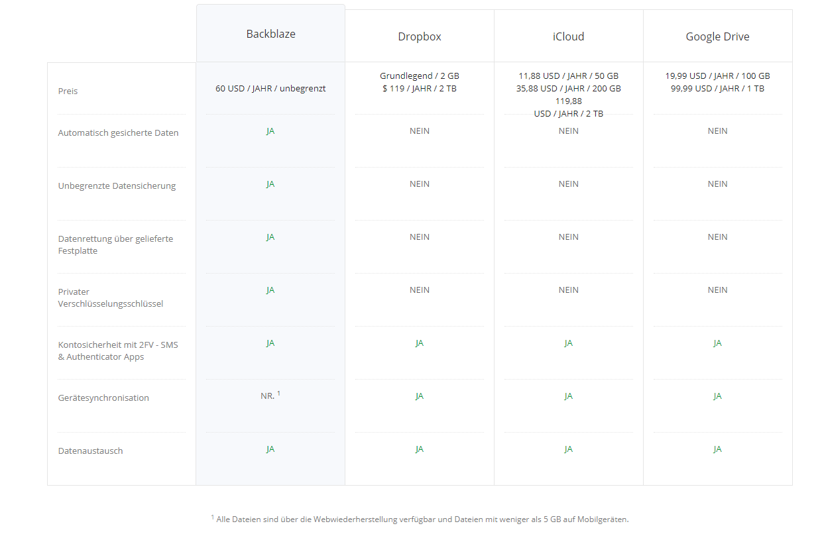Click Dropbox JA for Gerätesynchronisation
Viewport: 818px width, 538px height.
[x=420, y=396]
